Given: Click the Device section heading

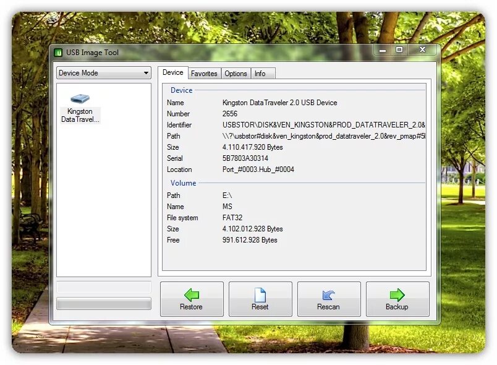Looking at the screenshot, I should (181, 90).
